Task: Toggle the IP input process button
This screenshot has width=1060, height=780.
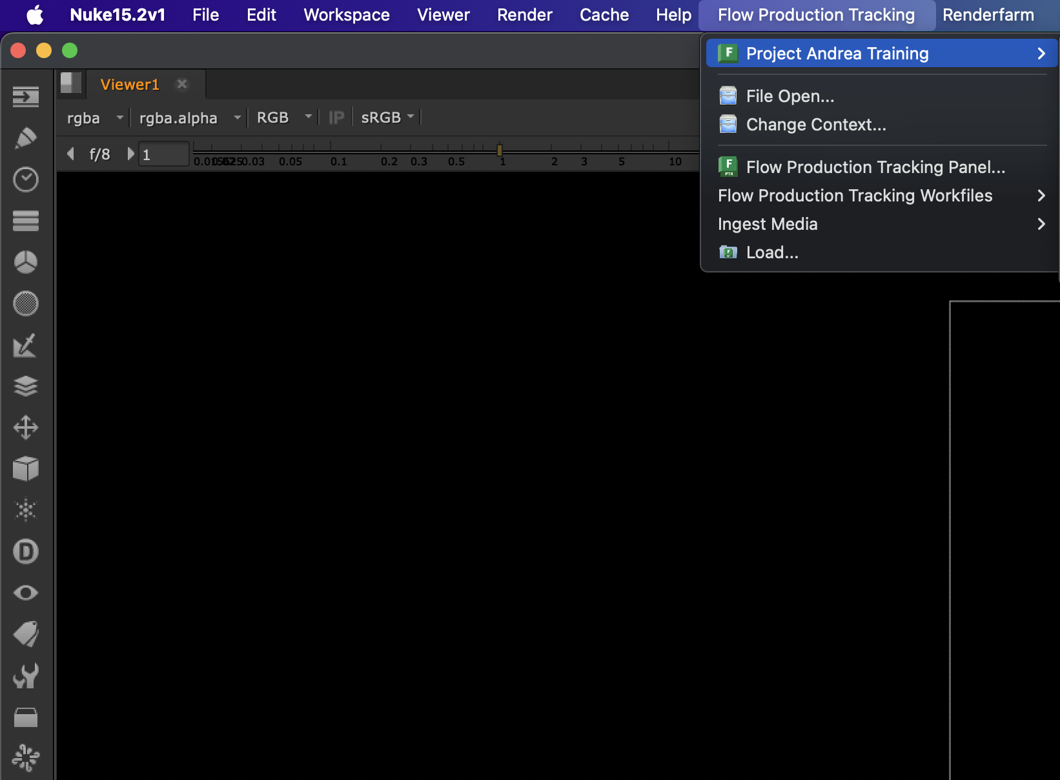Action: [336, 118]
